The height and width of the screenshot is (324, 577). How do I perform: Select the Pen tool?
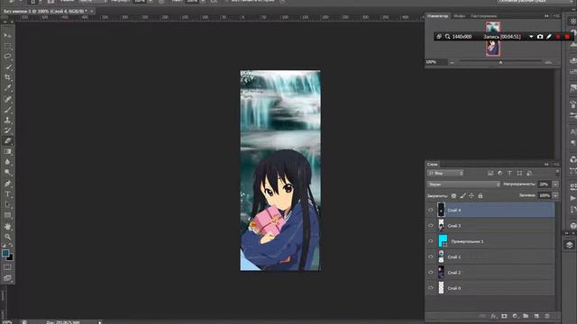coord(7,184)
